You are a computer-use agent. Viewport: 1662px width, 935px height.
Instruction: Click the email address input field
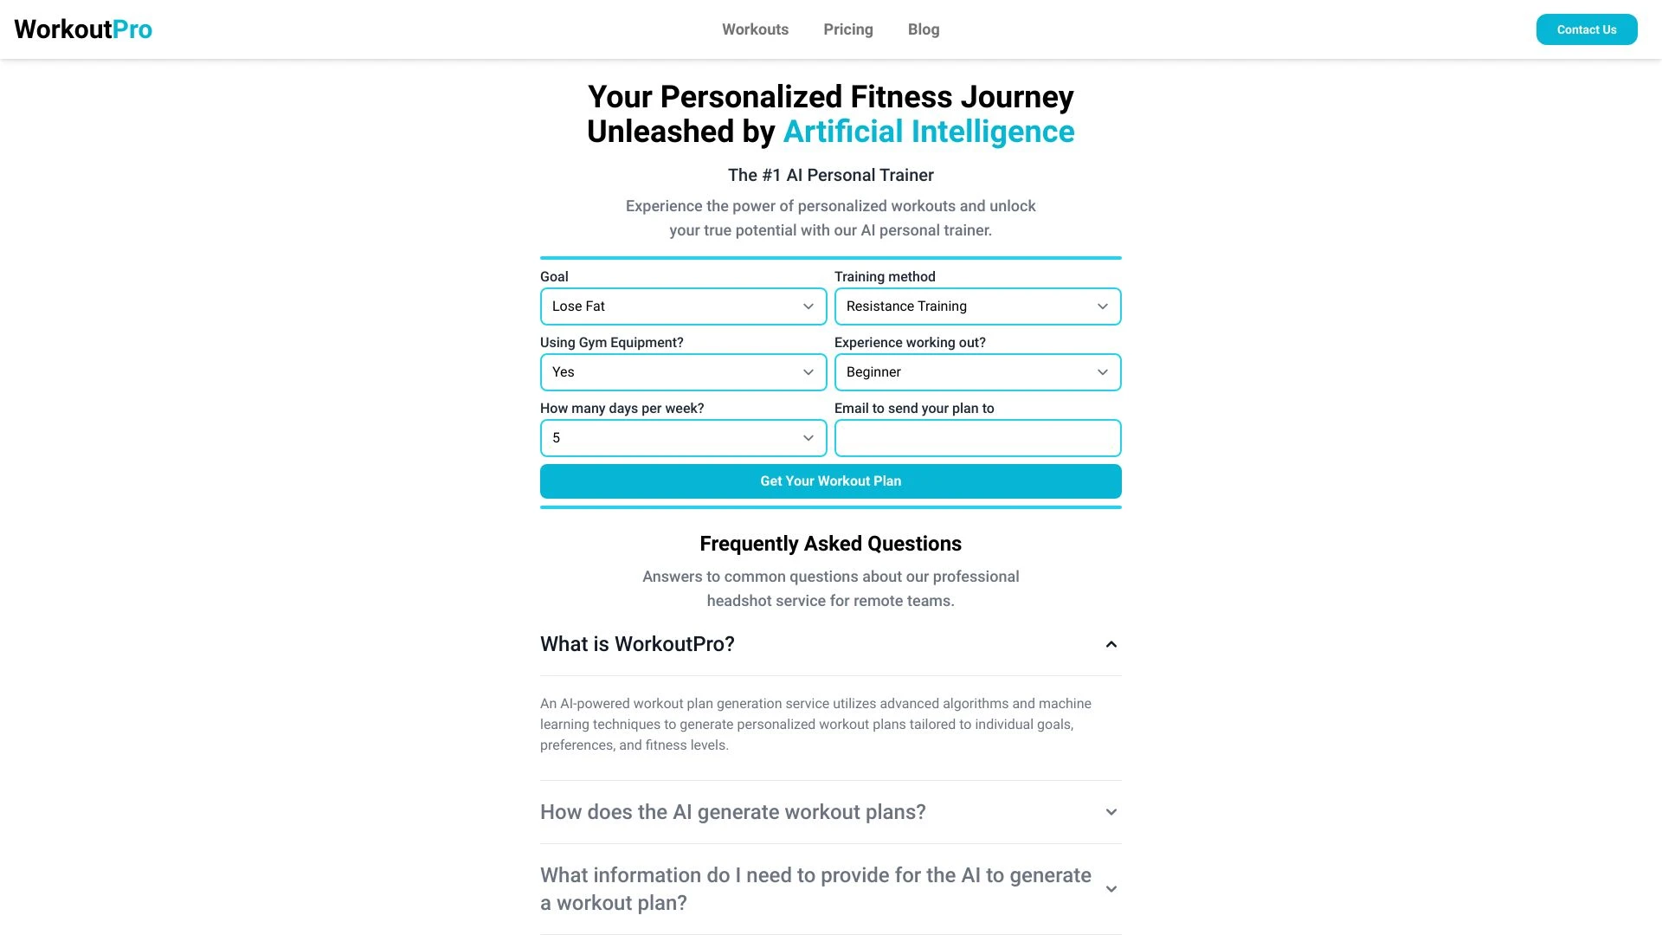977,437
